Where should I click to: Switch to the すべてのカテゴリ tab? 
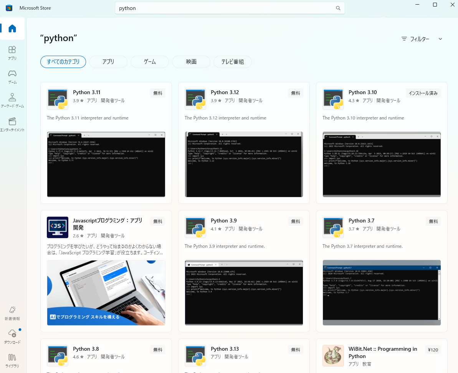coord(63,61)
